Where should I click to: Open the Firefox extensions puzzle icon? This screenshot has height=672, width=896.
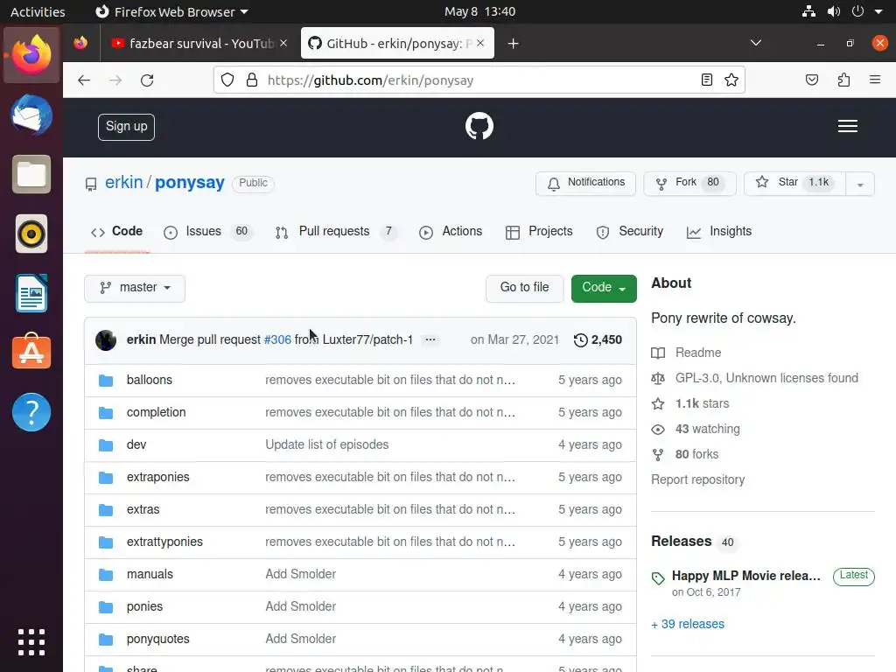pos(843,80)
